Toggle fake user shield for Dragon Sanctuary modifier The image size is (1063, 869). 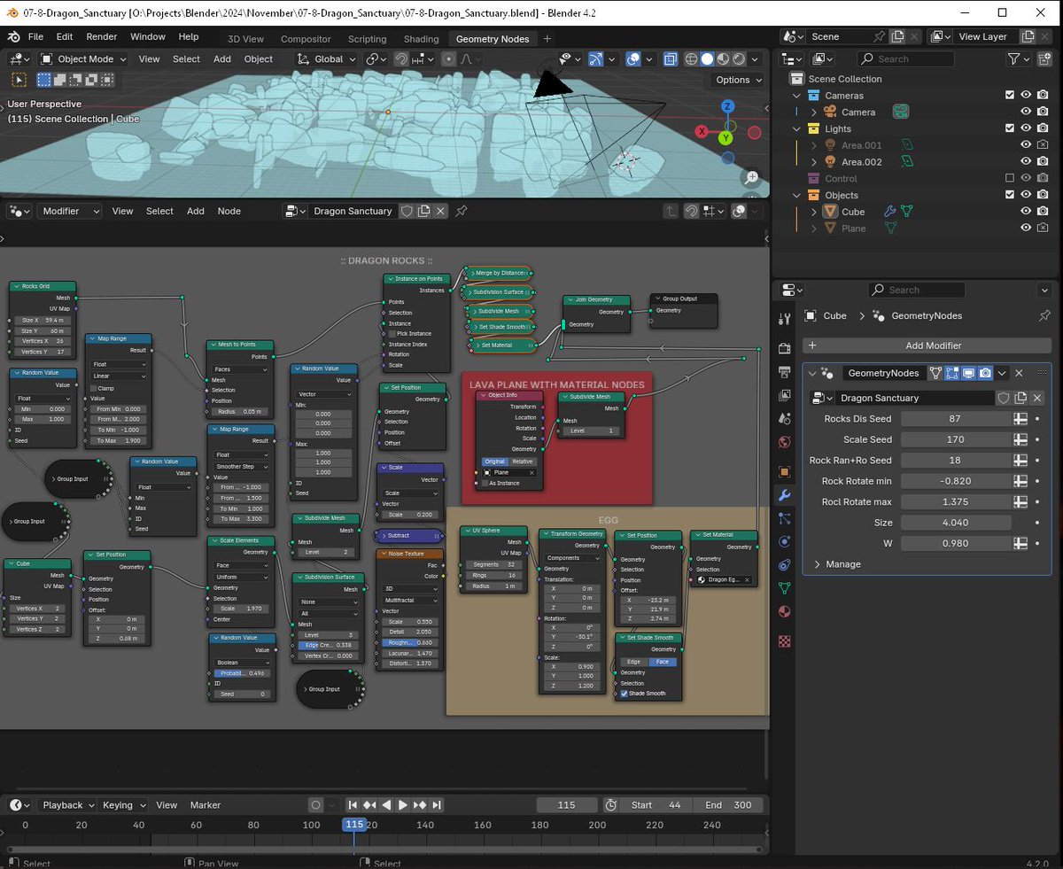pos(1004,398)
